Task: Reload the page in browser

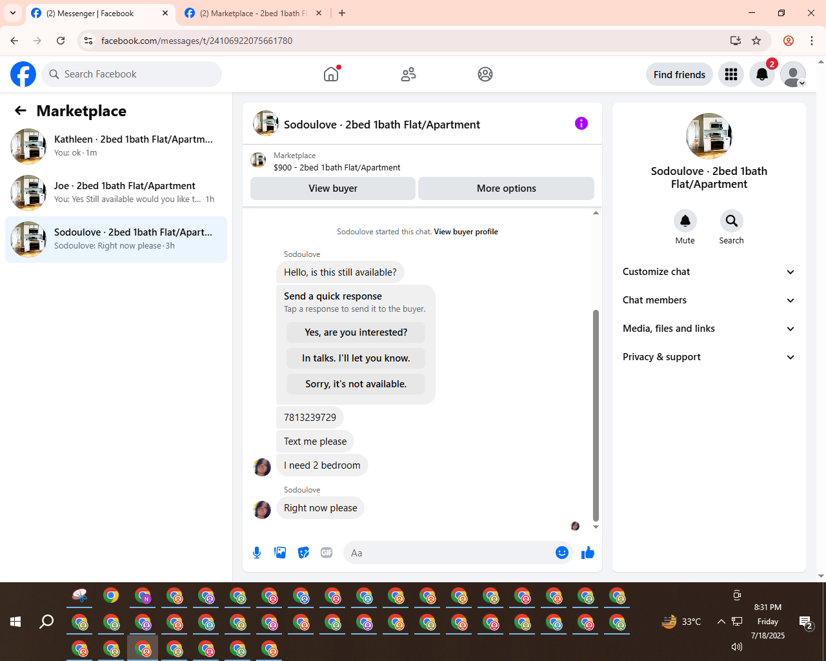Action: (61, 41)
